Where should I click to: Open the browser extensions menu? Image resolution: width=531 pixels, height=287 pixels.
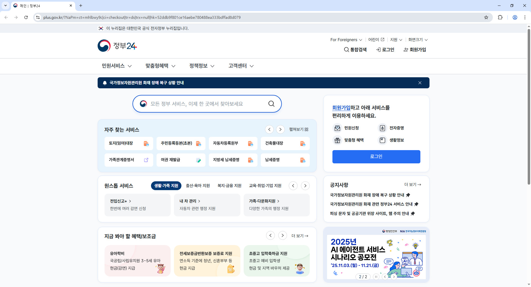click(x=500, y=17)
